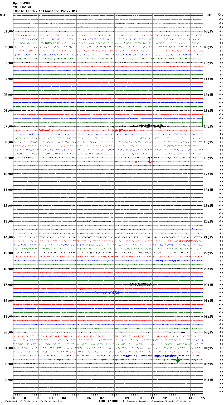This screenshot has width=224, height=405.
Task: Select the 03:00 MST row label
Action: [x=8, y=63]
